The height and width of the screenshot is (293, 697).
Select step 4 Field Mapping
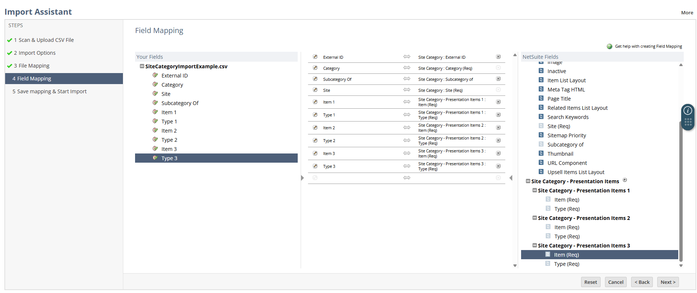[x=64, y=79]
